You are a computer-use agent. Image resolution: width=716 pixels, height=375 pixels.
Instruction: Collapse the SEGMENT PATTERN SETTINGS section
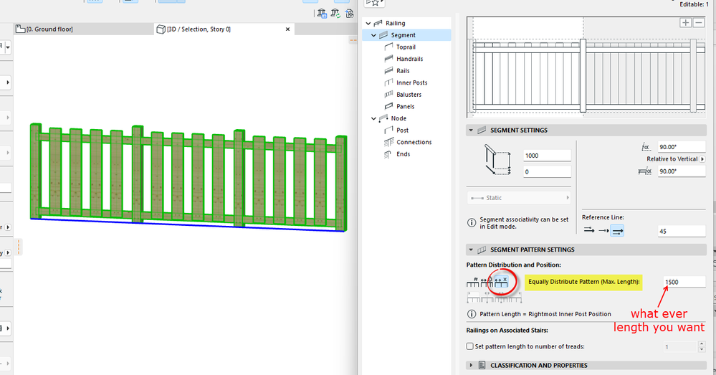[471, 250]
